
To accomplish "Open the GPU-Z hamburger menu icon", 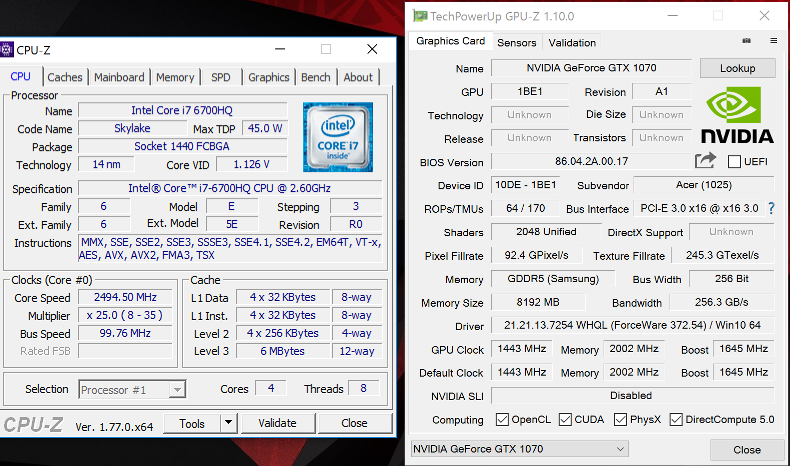I will 774,40.
